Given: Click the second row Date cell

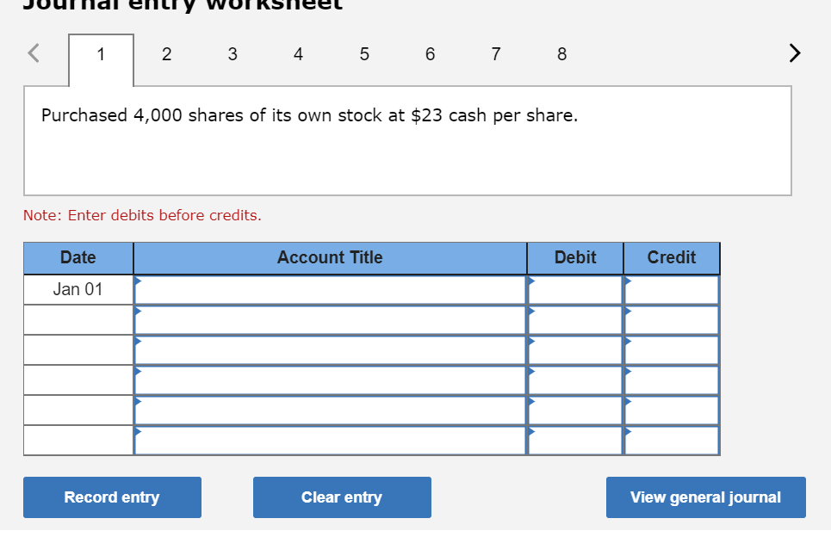Looking at the screenshot, I should coord(78,319).
